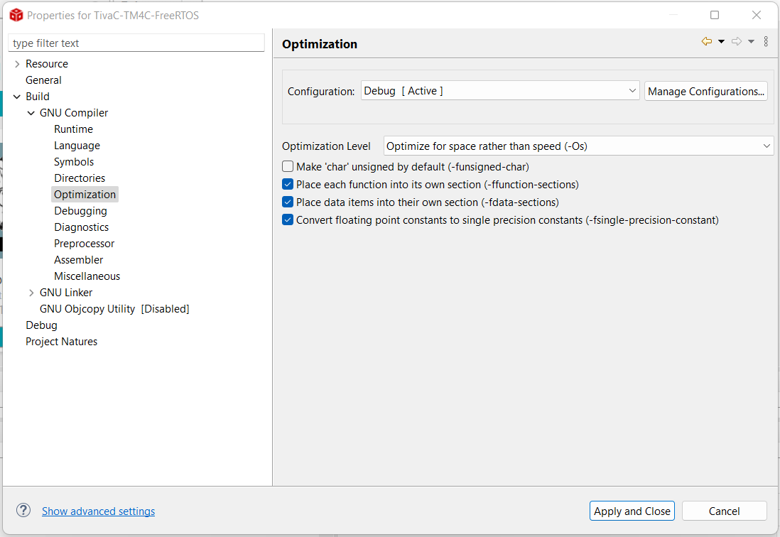This screenshot has height=537, width=780.
Task: Select Diagnostics in the tree
Action: [x=82, y=227]
